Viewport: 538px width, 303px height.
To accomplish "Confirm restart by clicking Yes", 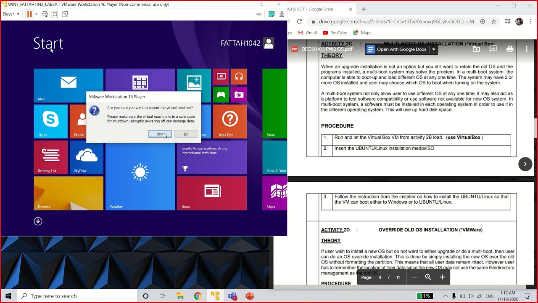I will [160, 134].
